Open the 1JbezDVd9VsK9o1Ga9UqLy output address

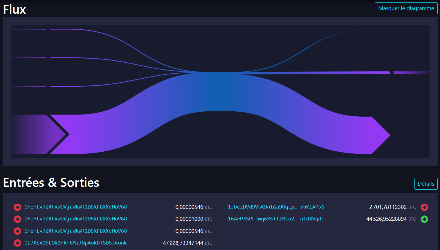[262, 207]
